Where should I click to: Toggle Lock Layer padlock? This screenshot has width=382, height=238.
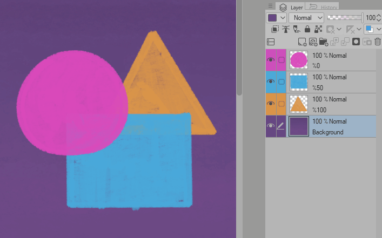[307, 29]
